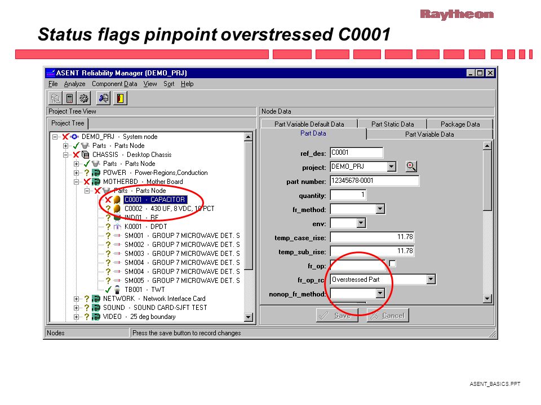
Task: Click the red X status flag on C0001
Action: pos(108,200)
